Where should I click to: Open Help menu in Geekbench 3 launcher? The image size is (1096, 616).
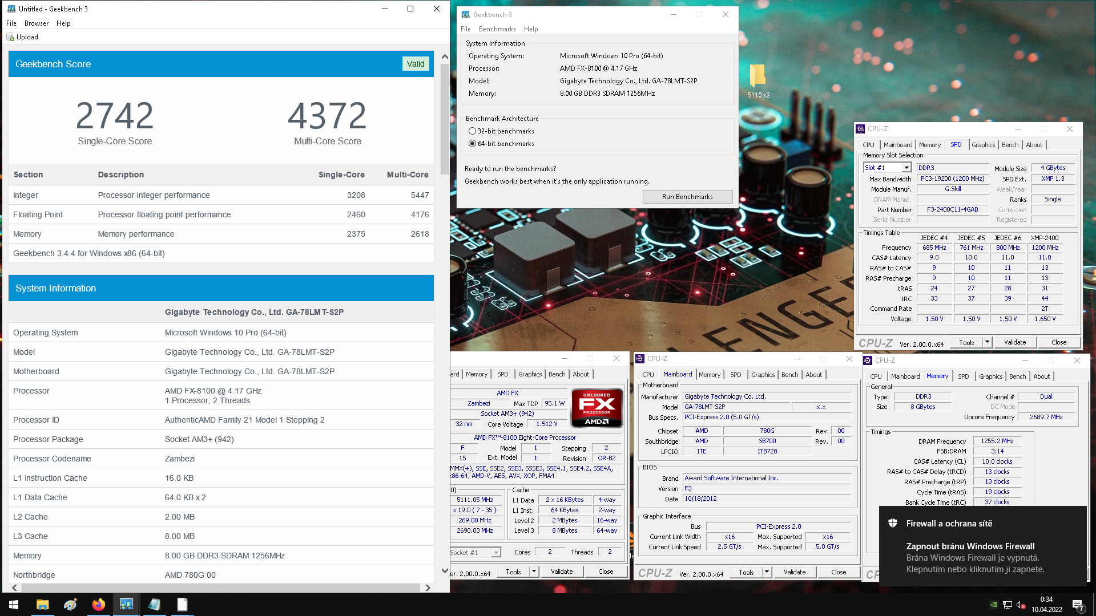click(x=531, y=29)
